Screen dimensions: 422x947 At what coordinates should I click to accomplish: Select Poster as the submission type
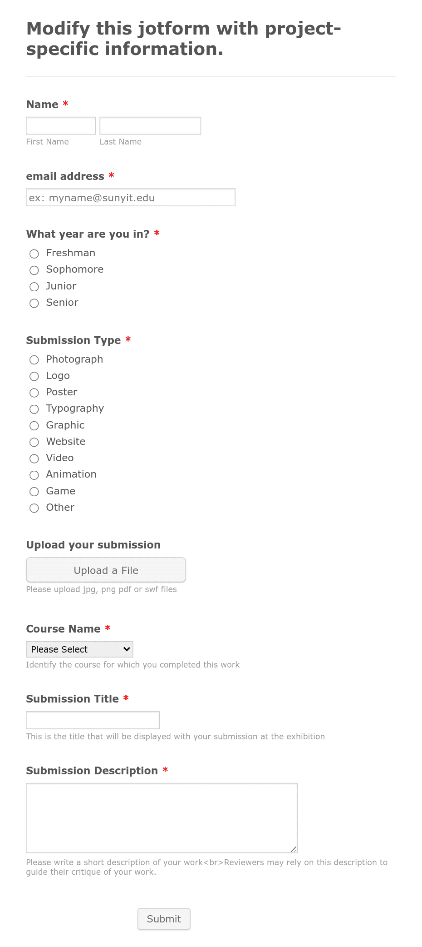[34, 393]
